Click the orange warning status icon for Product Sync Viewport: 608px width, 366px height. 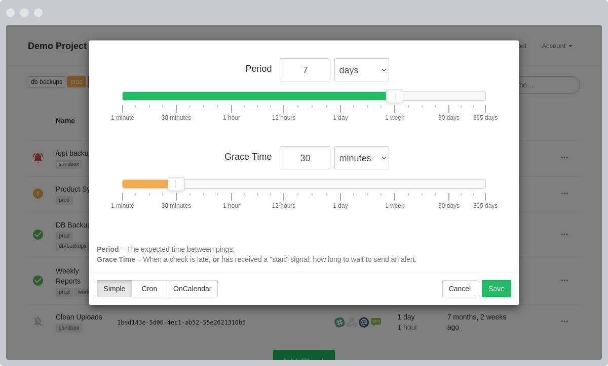point(38,194)
